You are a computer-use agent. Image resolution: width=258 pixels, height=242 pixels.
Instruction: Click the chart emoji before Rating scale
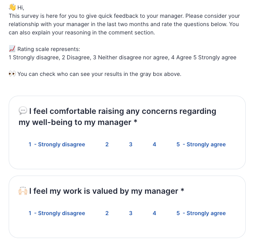12,49
